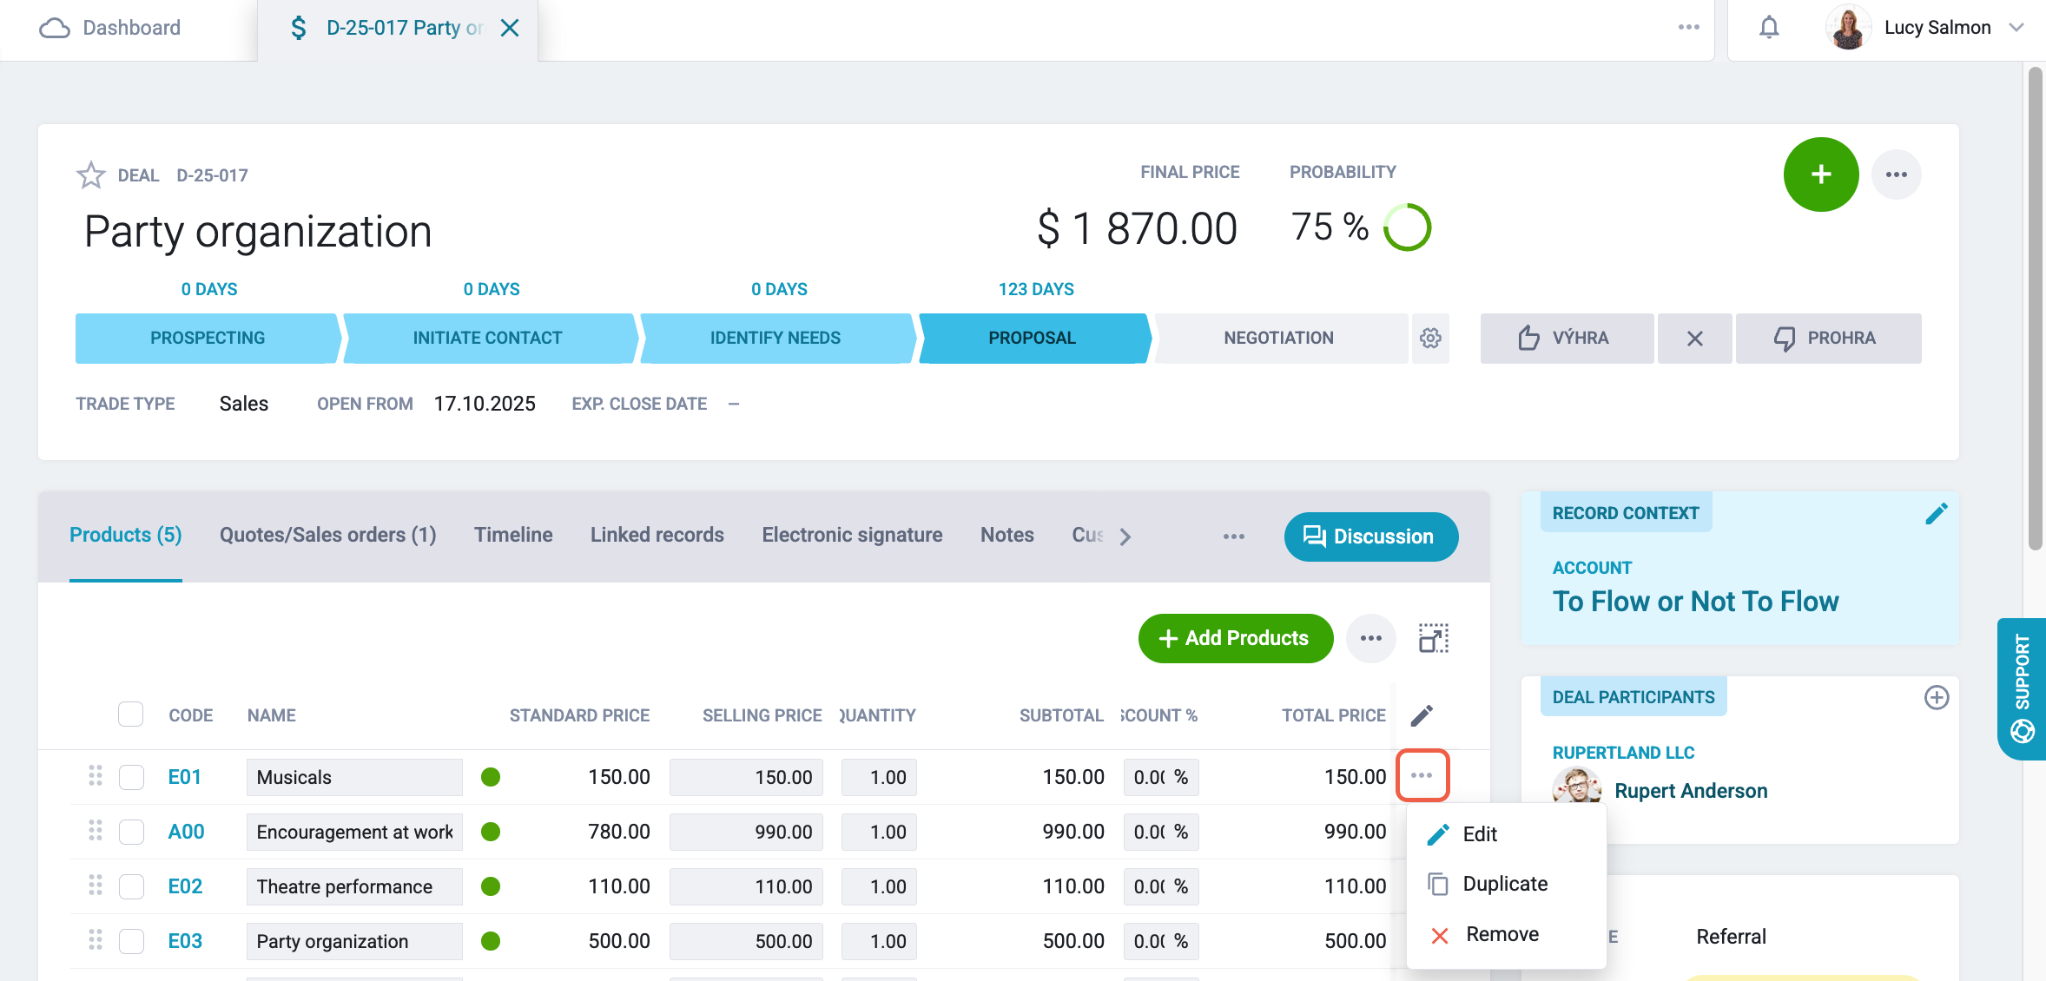2046x981 pixels.
Task: Click the green plus add button
Action: (x=1821, y=174)
